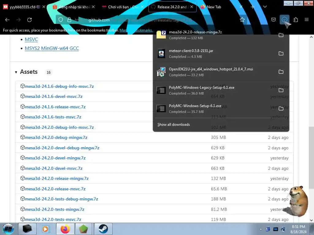
Task: Open the Firefox hamburger application menu
Action: click(x=307, y=20)
